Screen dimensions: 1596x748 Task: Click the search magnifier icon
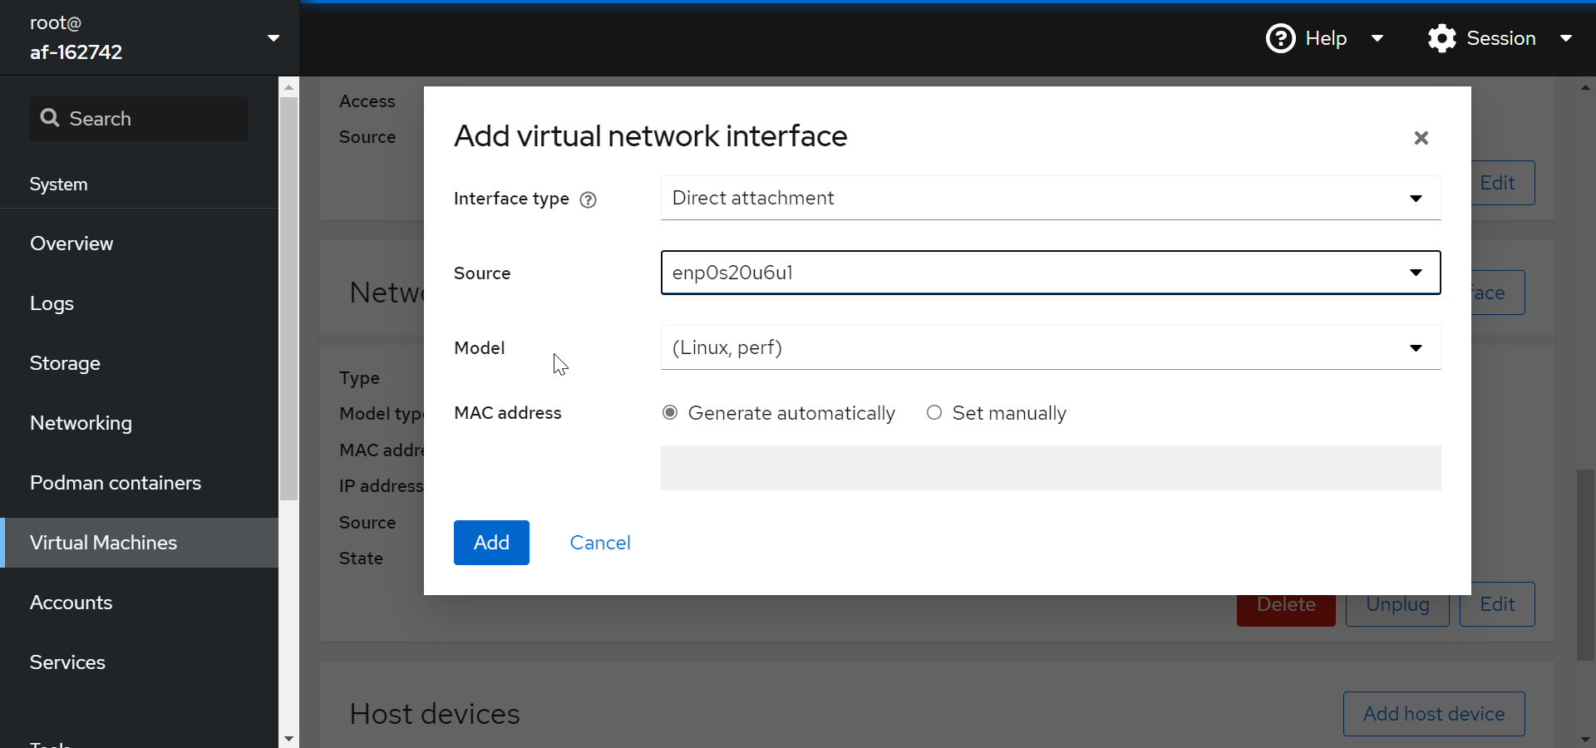click(x=50, y=118)
